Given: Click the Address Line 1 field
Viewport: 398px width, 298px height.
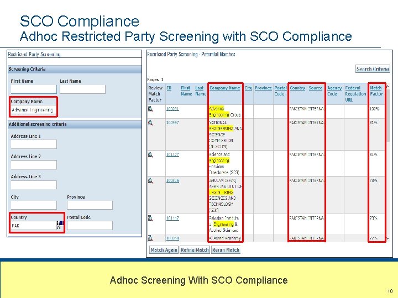Looking at the screenshot, I should coord(34,144).
